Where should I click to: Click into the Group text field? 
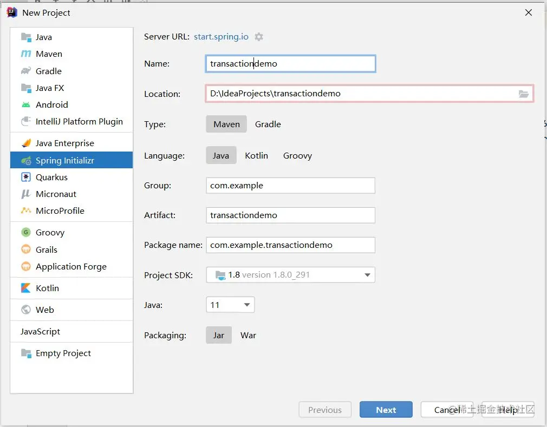[x=290, y=185]
